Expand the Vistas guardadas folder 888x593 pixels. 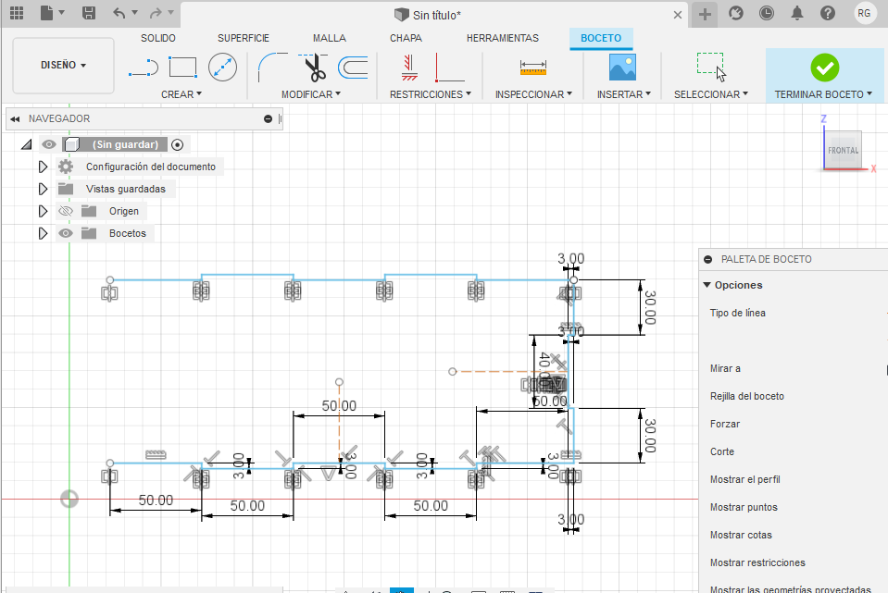(x=43, y=189)
